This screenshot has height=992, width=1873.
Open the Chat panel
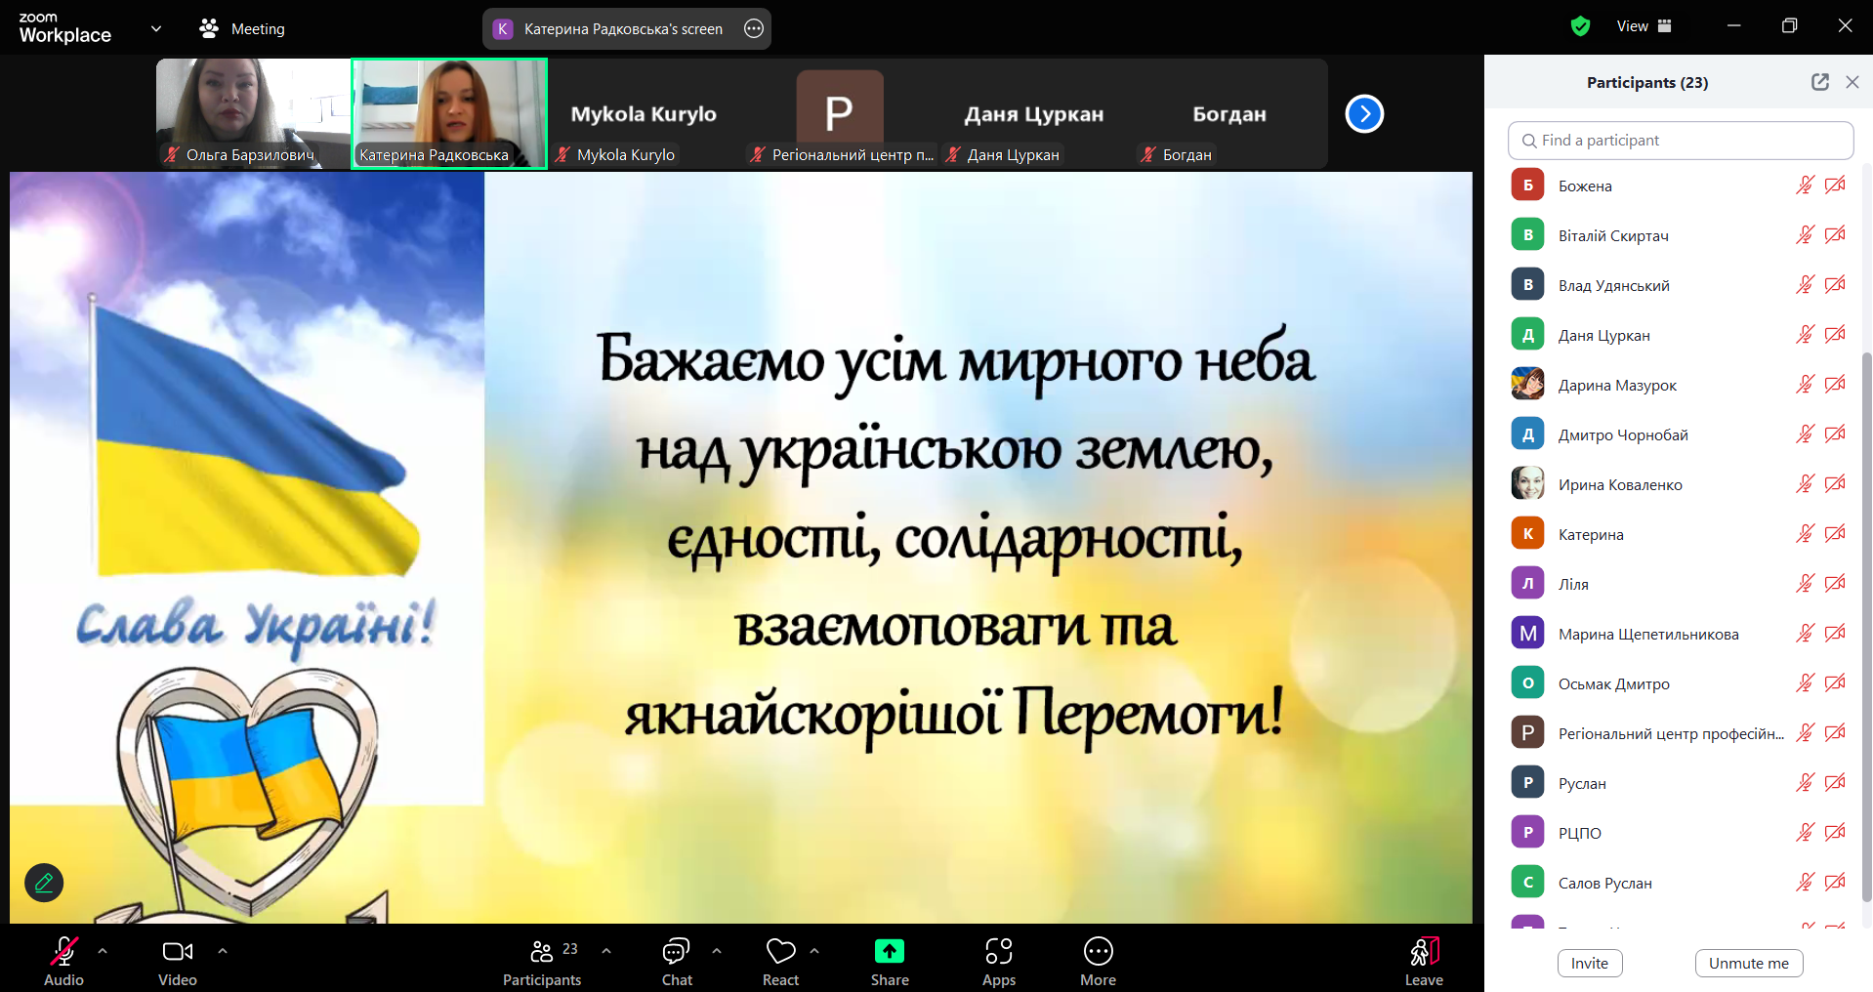tap(676, 962)
